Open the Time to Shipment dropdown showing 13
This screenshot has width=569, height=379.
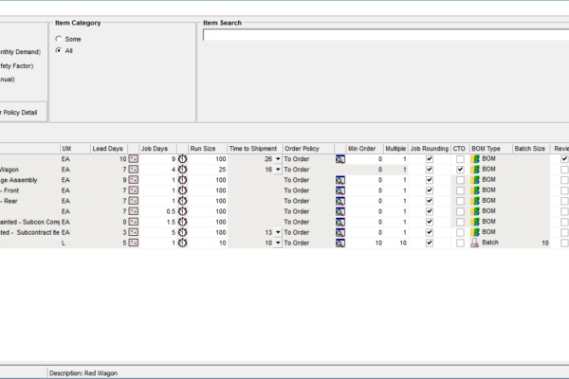(278, 232)
